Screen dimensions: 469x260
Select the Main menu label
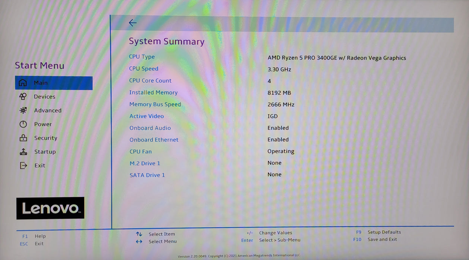[41, 83]
